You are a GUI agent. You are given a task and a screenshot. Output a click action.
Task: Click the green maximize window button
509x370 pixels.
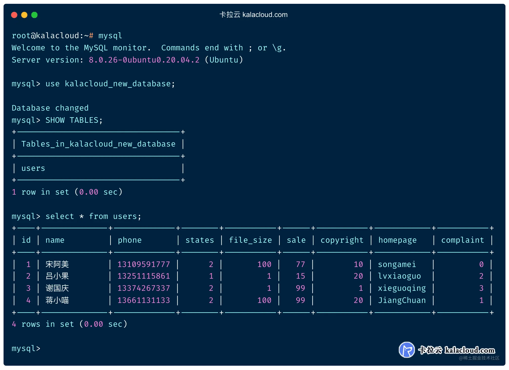point(34,15)
